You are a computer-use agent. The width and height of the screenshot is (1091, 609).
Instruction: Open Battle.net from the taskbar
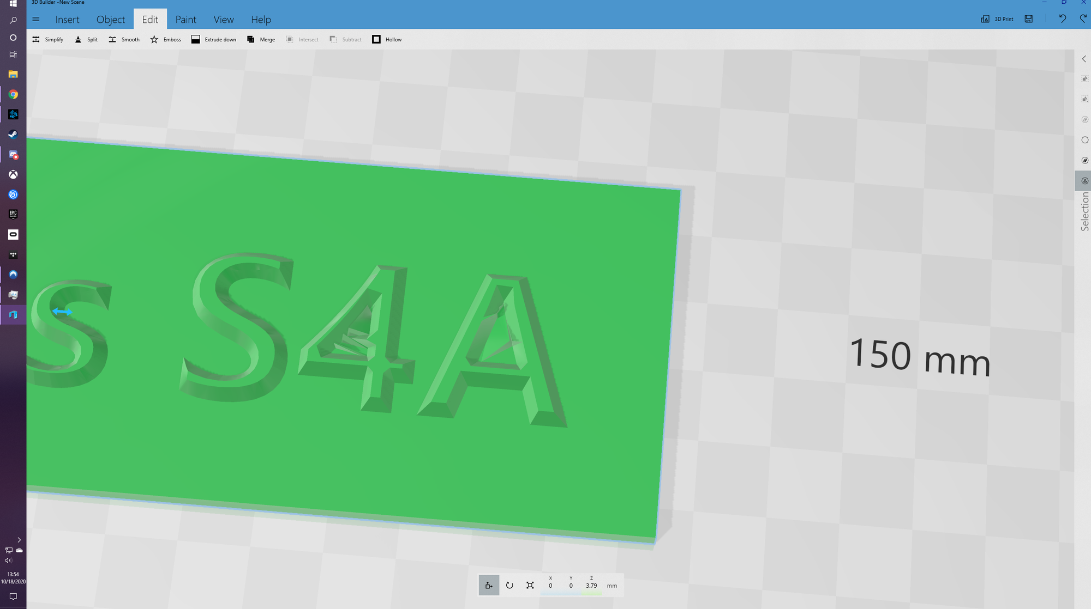[13, 114]
